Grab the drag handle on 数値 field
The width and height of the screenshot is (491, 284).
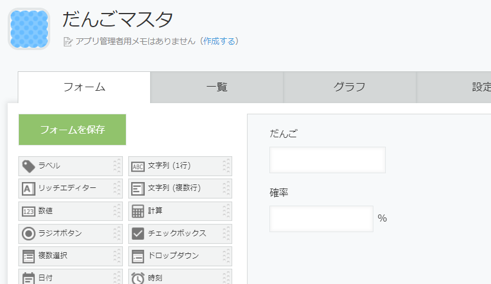tap(117, 211)
